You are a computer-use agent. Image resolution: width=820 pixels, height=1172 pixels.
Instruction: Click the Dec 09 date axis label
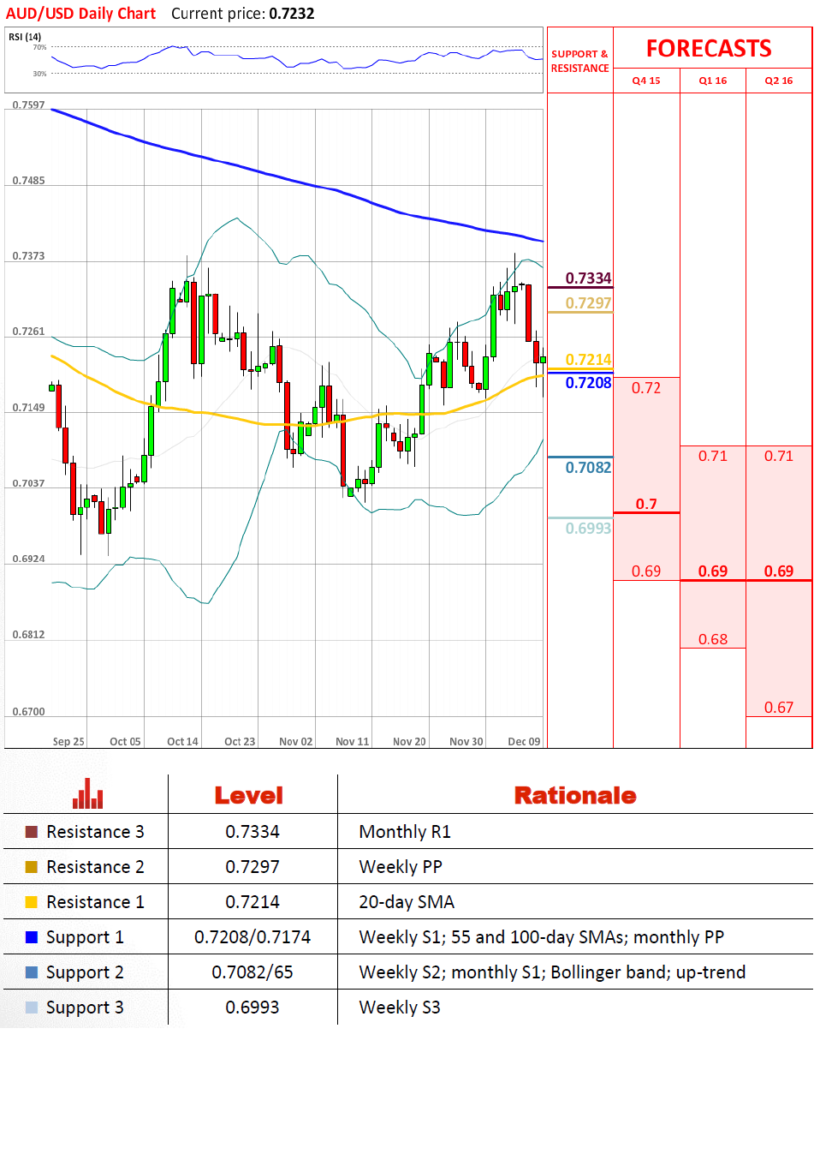click(x=524, y=742)
